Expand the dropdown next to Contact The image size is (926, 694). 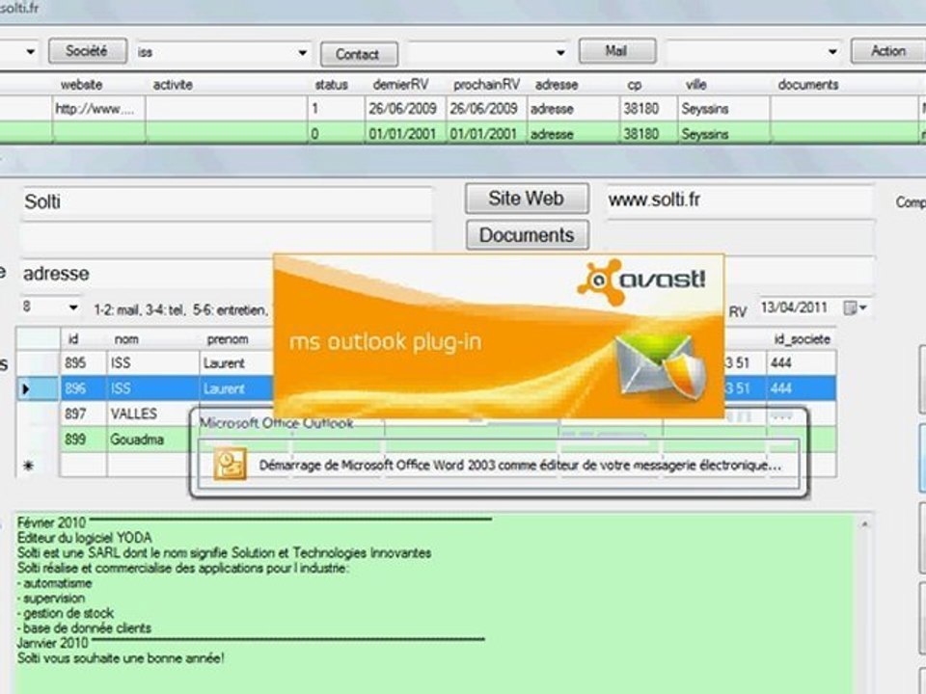[560, 53]
